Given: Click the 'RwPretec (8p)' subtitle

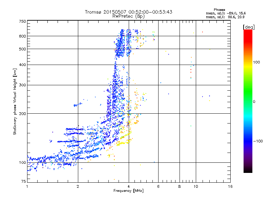Looking at the screenshot, I should point(128,16).
